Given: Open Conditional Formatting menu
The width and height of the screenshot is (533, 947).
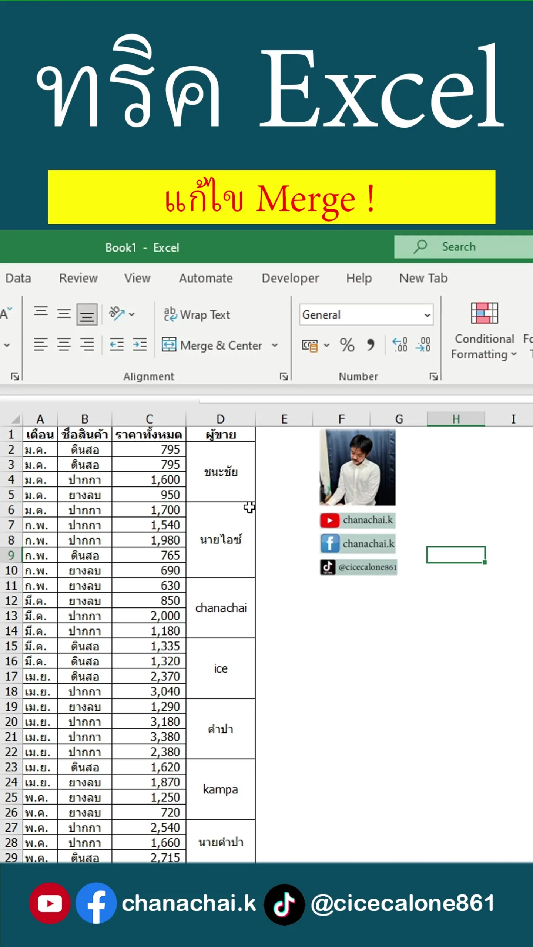Looking at the screenshot, I should coord(484,331).
